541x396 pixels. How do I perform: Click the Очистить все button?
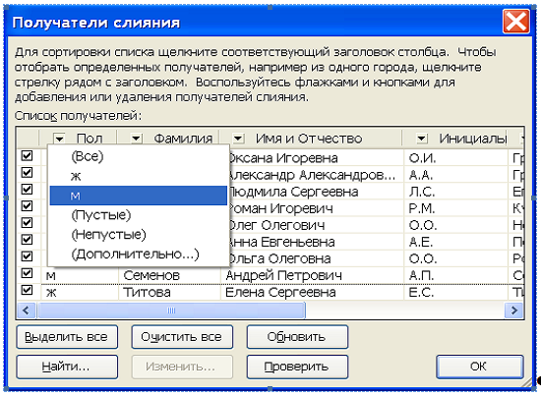(182, 337)
